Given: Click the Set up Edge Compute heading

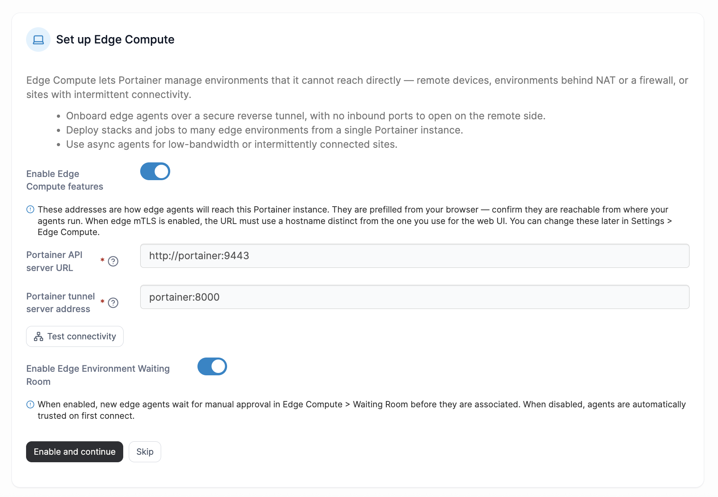Looking at the screenshot, I should [115, 40].
